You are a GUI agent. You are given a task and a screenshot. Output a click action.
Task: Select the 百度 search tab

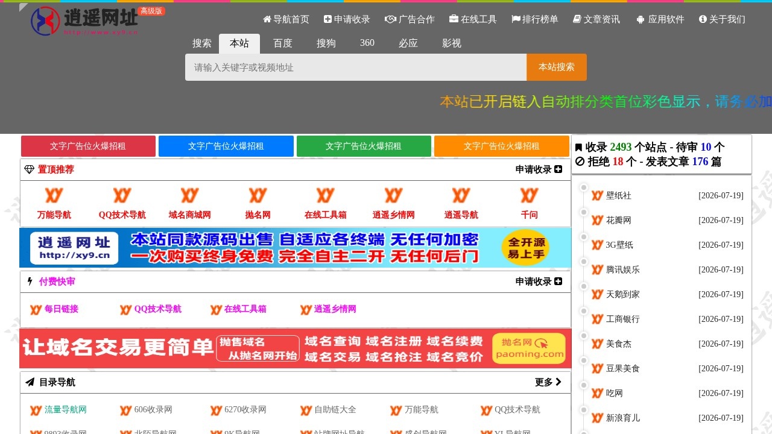coord(283,43)
